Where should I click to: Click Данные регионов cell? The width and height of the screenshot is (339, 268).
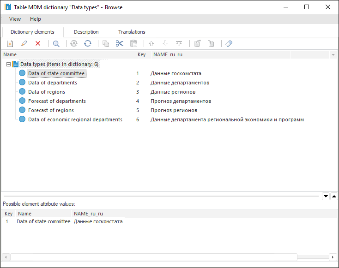[x=173, y=92]
